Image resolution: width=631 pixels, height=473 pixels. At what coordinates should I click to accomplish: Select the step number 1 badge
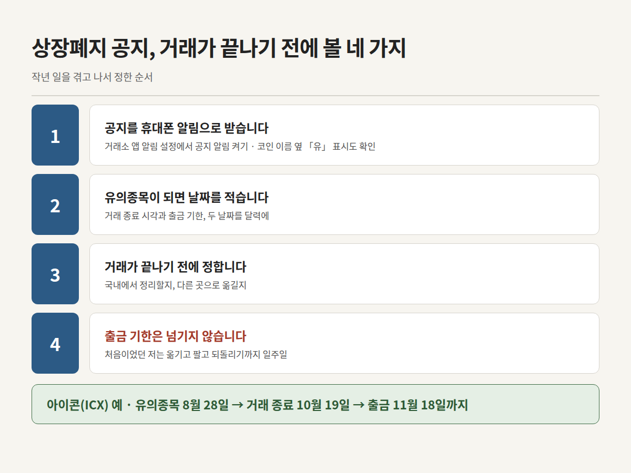coord(55,135)
